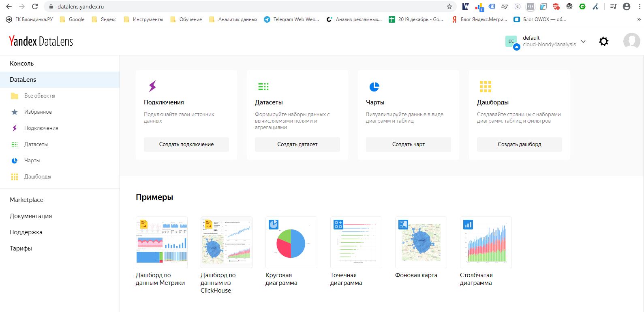Open the Инструменты bookmarks folder
Screen dimensions: 644x312
point(143,19)
